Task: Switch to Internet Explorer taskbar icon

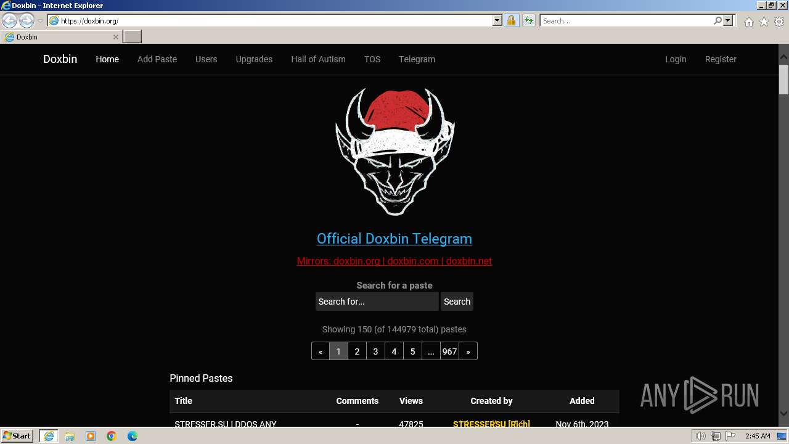Action: pos(49,436)
